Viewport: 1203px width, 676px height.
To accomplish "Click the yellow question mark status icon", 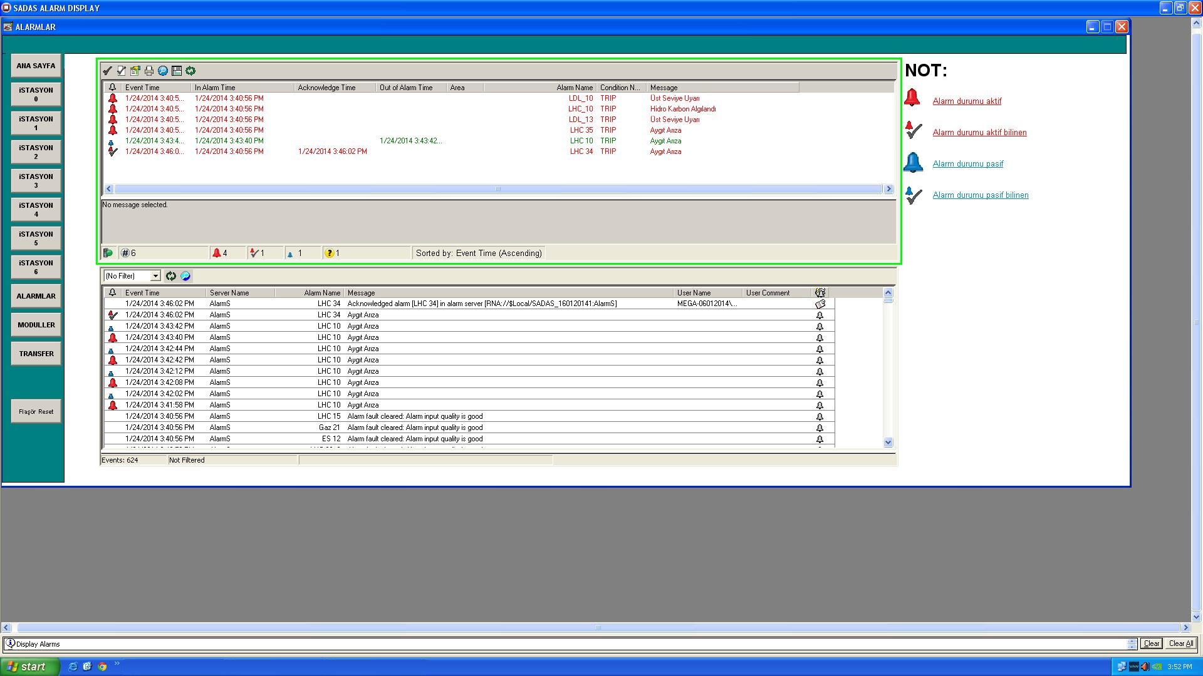I will (329, 253).
